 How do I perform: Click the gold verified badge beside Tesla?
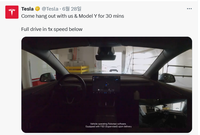tap(38, 9)
